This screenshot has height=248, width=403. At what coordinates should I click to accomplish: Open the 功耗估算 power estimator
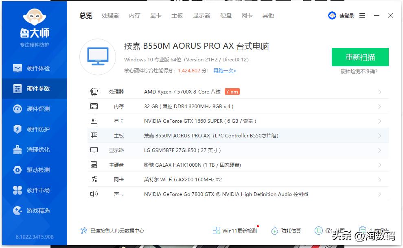point(291,231)
